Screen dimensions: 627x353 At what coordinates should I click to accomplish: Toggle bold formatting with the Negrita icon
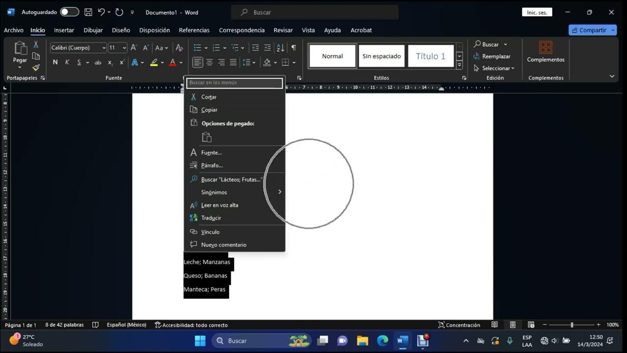(55, 62)
